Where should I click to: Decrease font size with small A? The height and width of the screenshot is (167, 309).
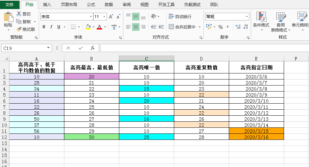click(x=118, y=17)
